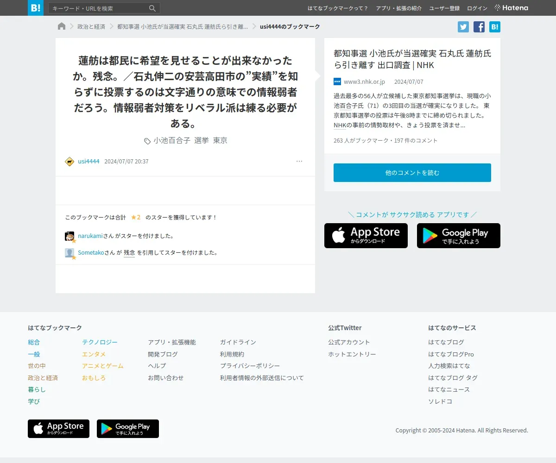Open はてなブログPro service link
Image resolution: width=556 pixels, height=463 pixels.
451,354
